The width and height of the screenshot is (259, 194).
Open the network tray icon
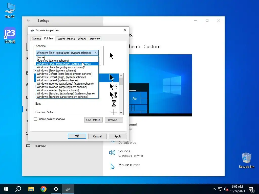220,189
